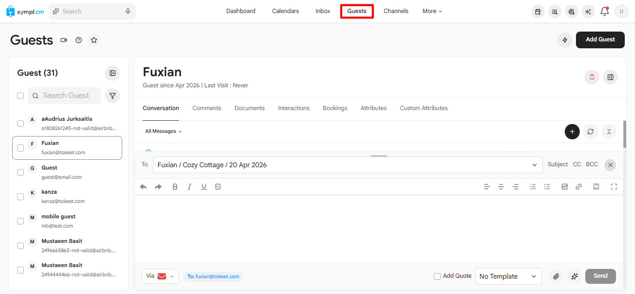Open Channels in top navigation
This screenshot has height=294, width=635.
click(x=396, y=11)
